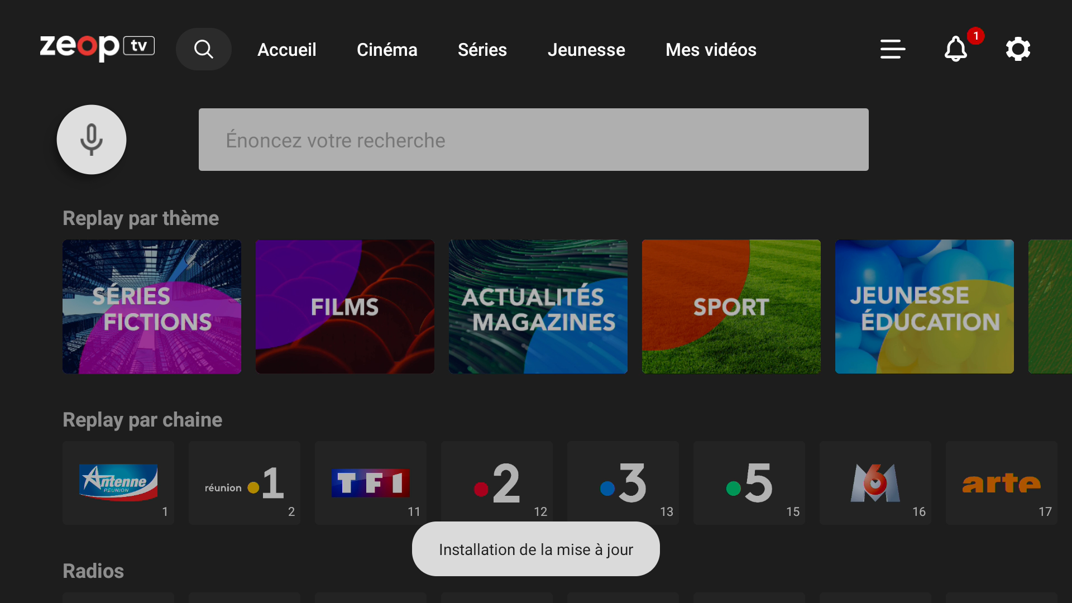
Task: Open the settings gear
Action: (x=1018, y=49)
